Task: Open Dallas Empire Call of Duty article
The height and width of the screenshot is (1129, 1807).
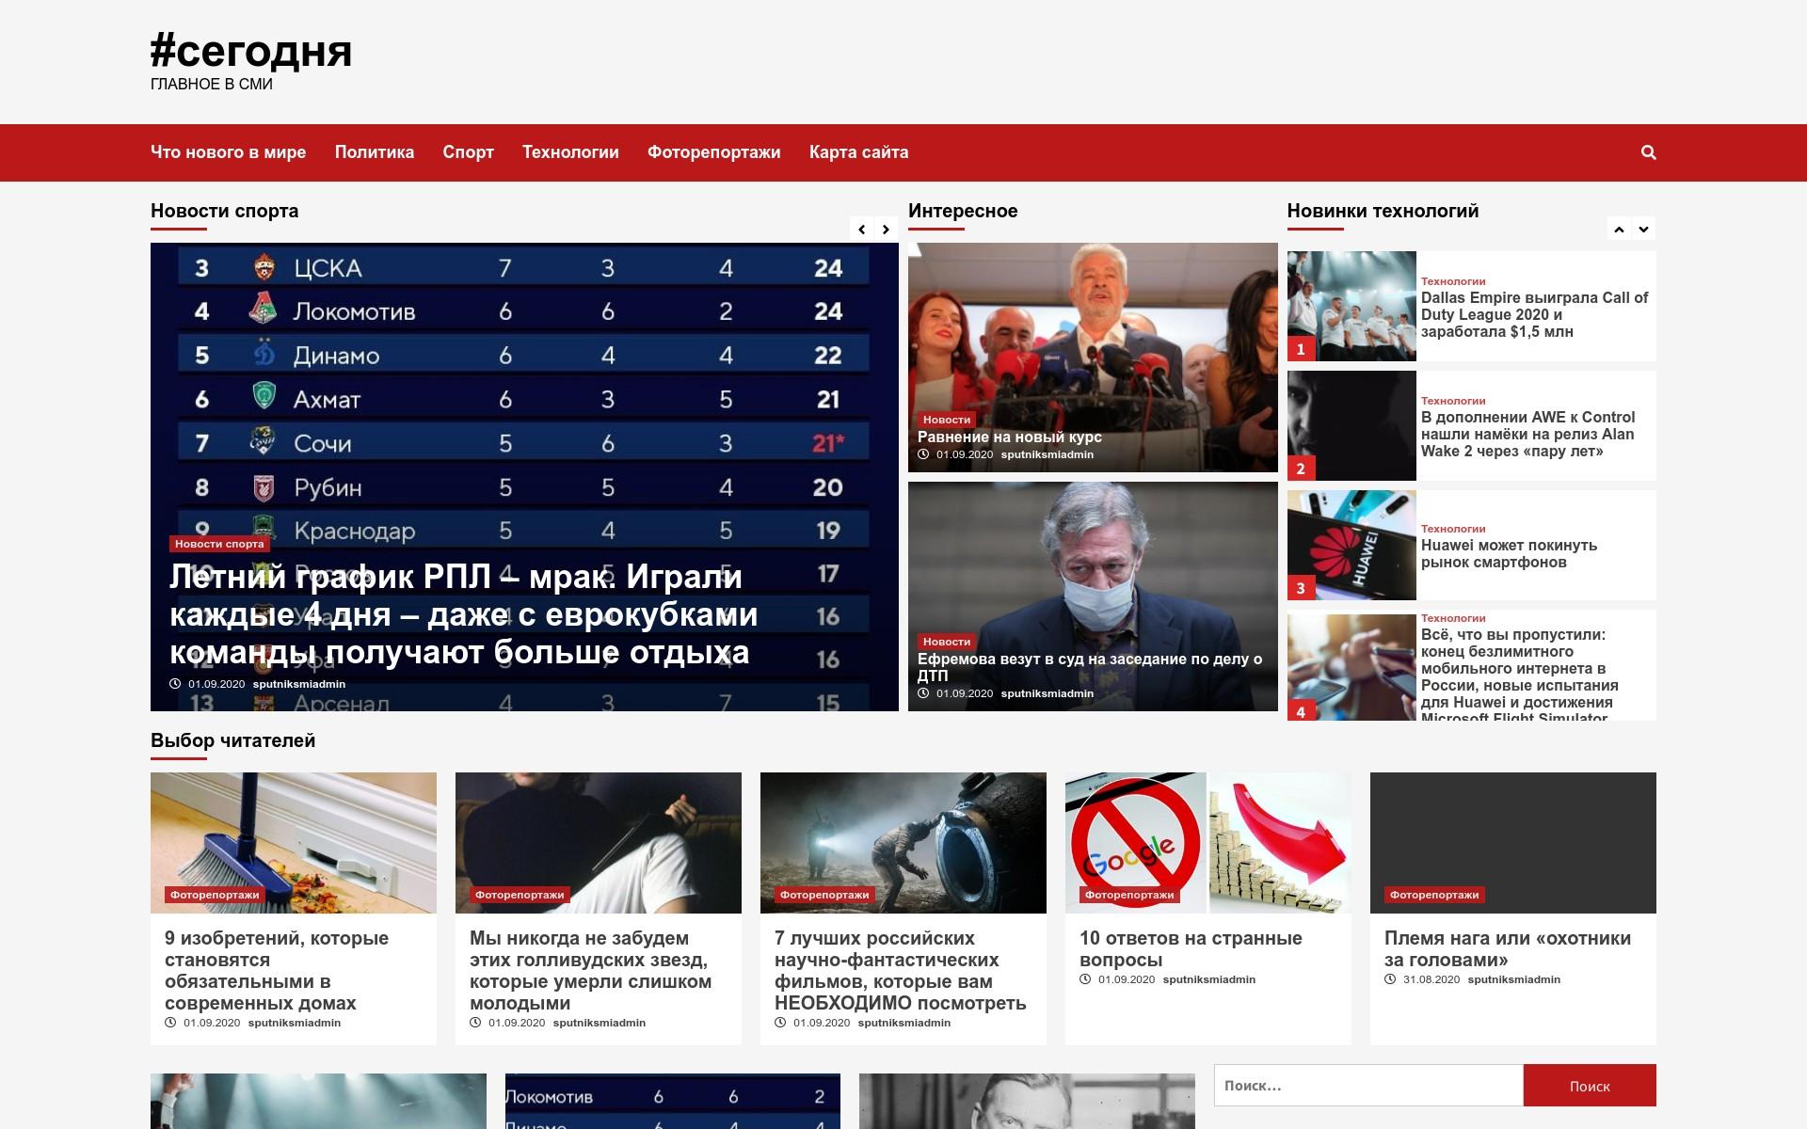Action: coord(1534,314)
